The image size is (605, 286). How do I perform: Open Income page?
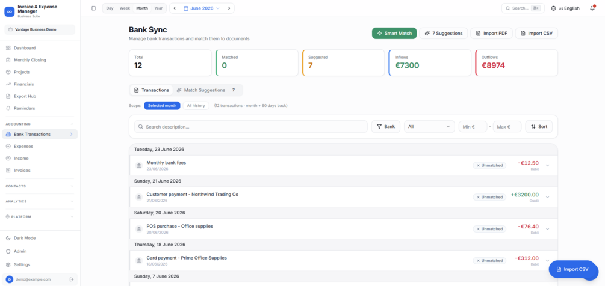pos(40,158)
